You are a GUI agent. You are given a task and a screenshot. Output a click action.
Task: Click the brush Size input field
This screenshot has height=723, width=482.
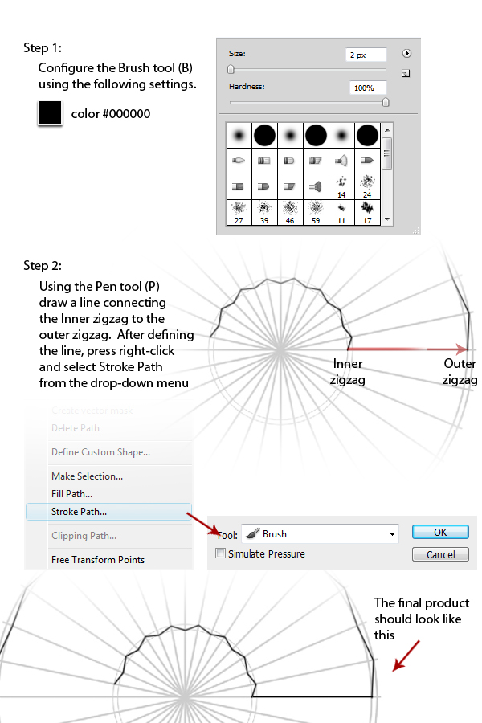[x=366, y=55]
